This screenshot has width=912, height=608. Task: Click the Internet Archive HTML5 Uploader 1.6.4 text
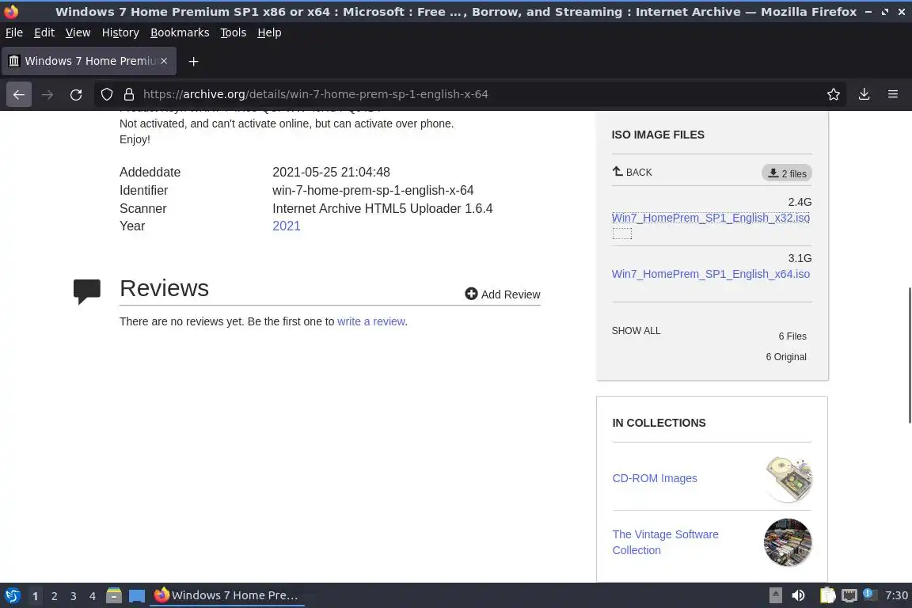(382, 209)
